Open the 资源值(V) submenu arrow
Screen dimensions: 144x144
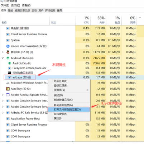88,90
